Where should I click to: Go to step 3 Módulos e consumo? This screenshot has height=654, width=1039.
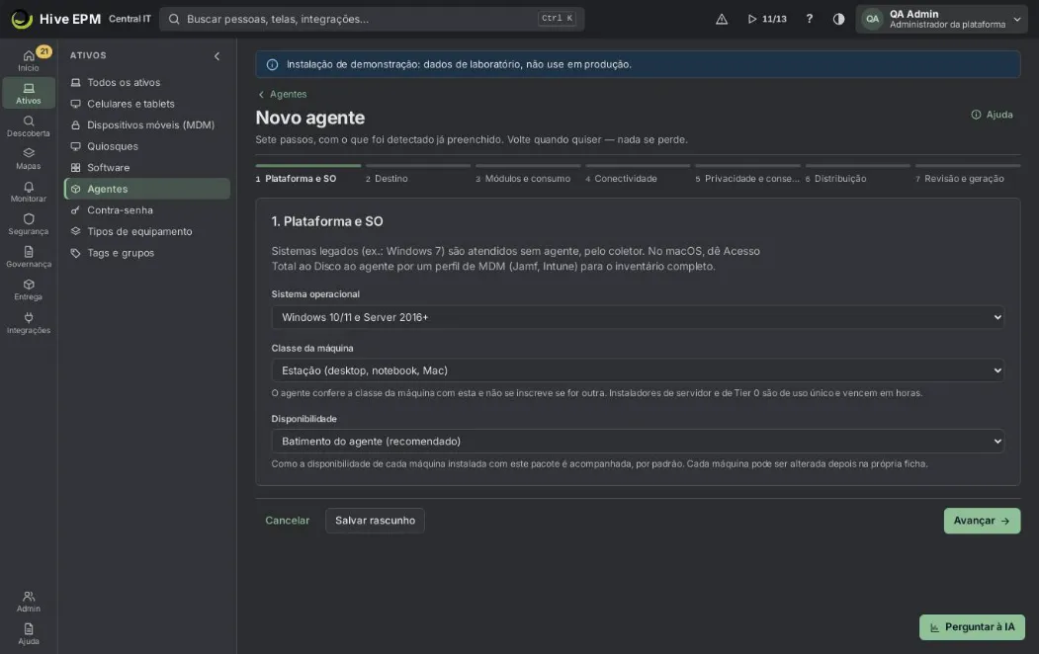(528, 174)
